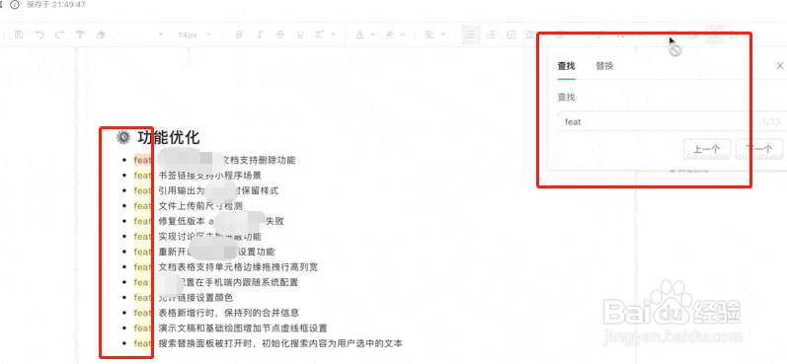Viewport: 787px width, 364px height.
Task: Insert a checkbox task list
Action: click(x=512, y=35)
